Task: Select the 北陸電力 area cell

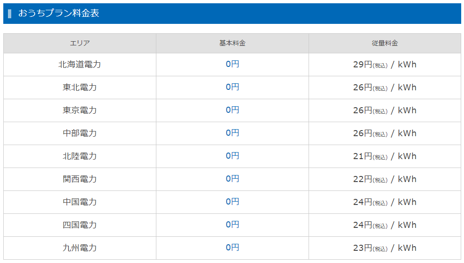Action: [x=80, y=156]
